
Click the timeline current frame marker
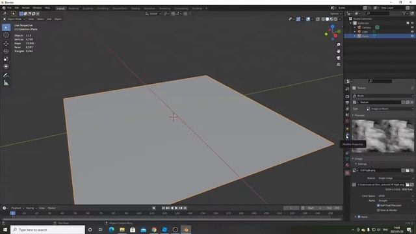click(13, 213)
